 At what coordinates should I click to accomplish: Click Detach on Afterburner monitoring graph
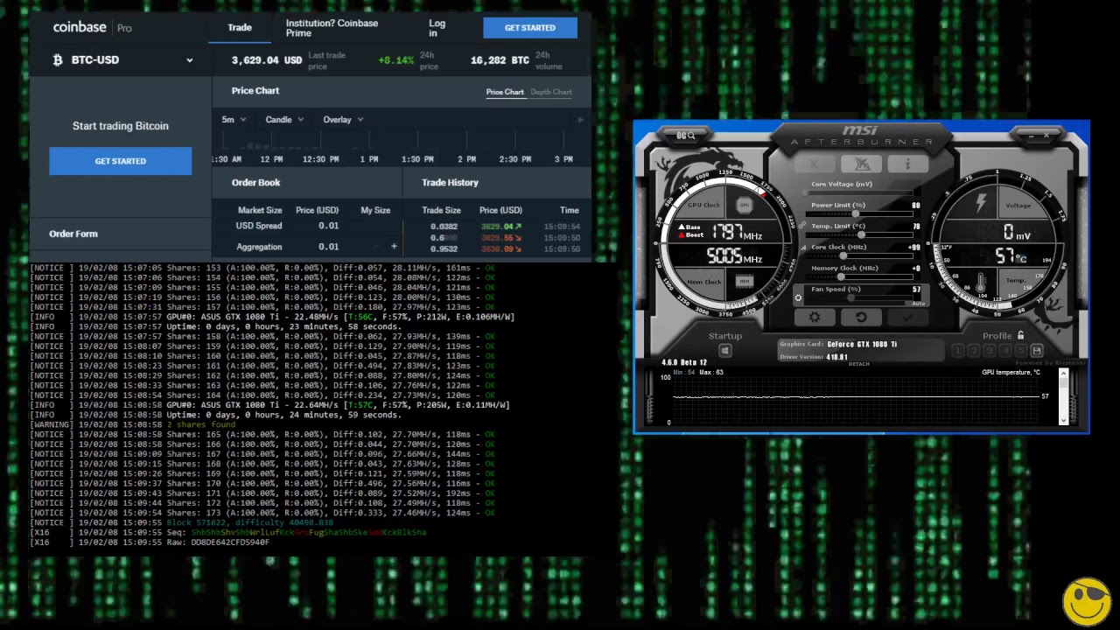point(858,364)
